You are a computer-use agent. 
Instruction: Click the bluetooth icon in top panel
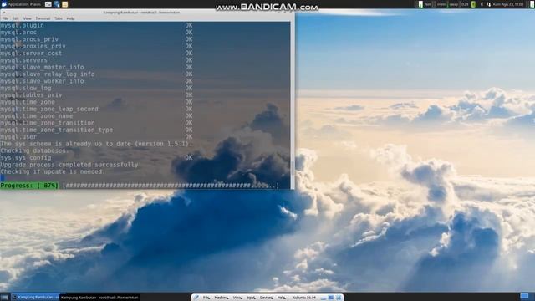click(481, 4)
